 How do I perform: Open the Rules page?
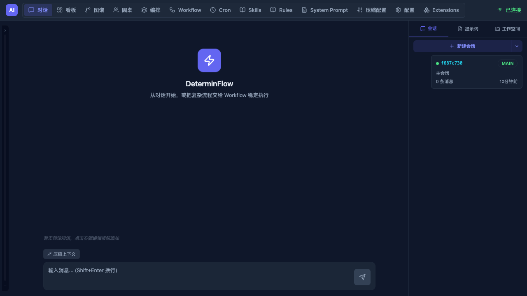(282, 10)
